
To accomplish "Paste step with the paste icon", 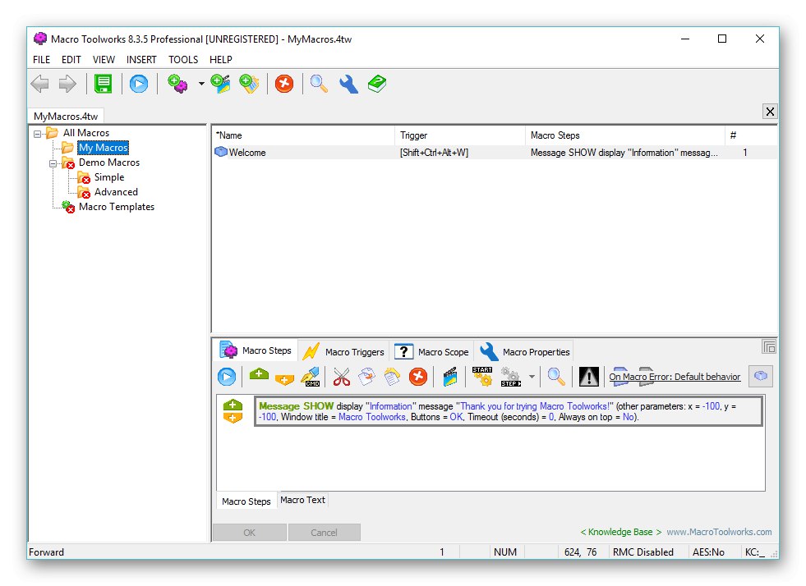I will point(392,377).
